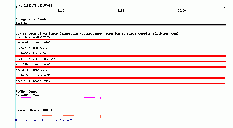This screenshot has height=128, width=233.
Task: Click the 22150k ruler label
Action: coord(182,10)
